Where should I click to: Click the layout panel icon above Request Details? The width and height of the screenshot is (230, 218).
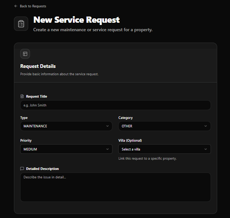tap(25, 54)
